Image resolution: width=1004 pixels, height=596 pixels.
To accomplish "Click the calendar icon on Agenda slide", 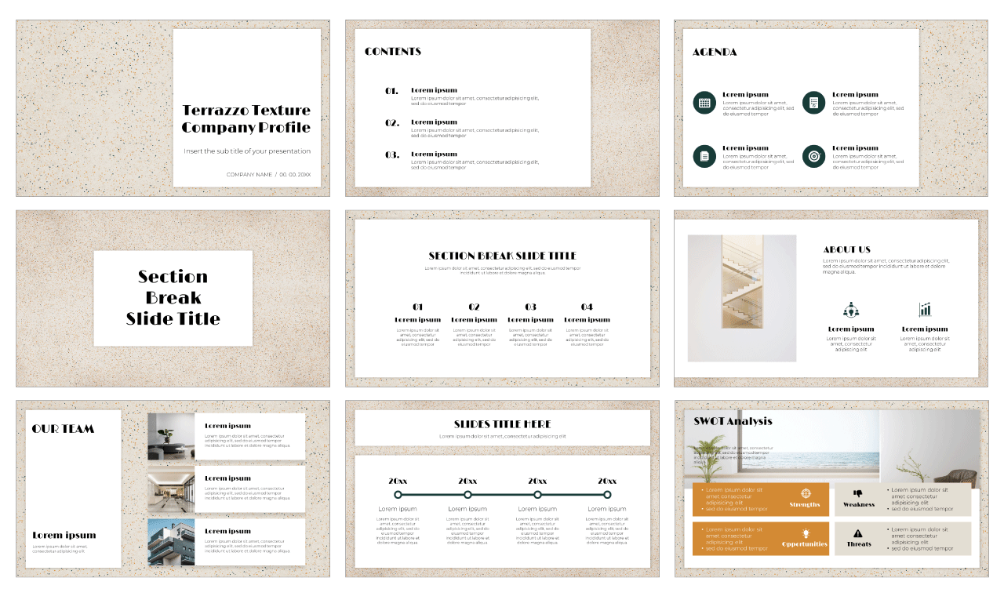I will point(704,103).
